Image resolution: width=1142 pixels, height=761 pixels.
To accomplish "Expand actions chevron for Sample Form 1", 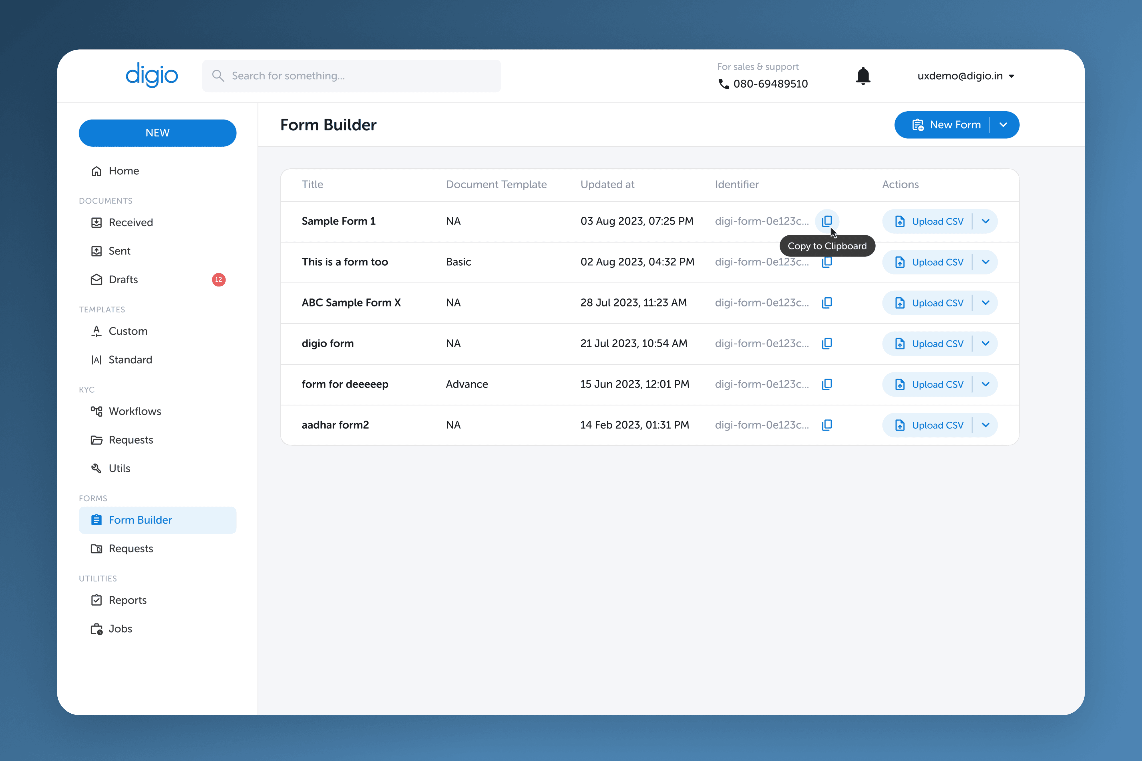I will (985, 221).
